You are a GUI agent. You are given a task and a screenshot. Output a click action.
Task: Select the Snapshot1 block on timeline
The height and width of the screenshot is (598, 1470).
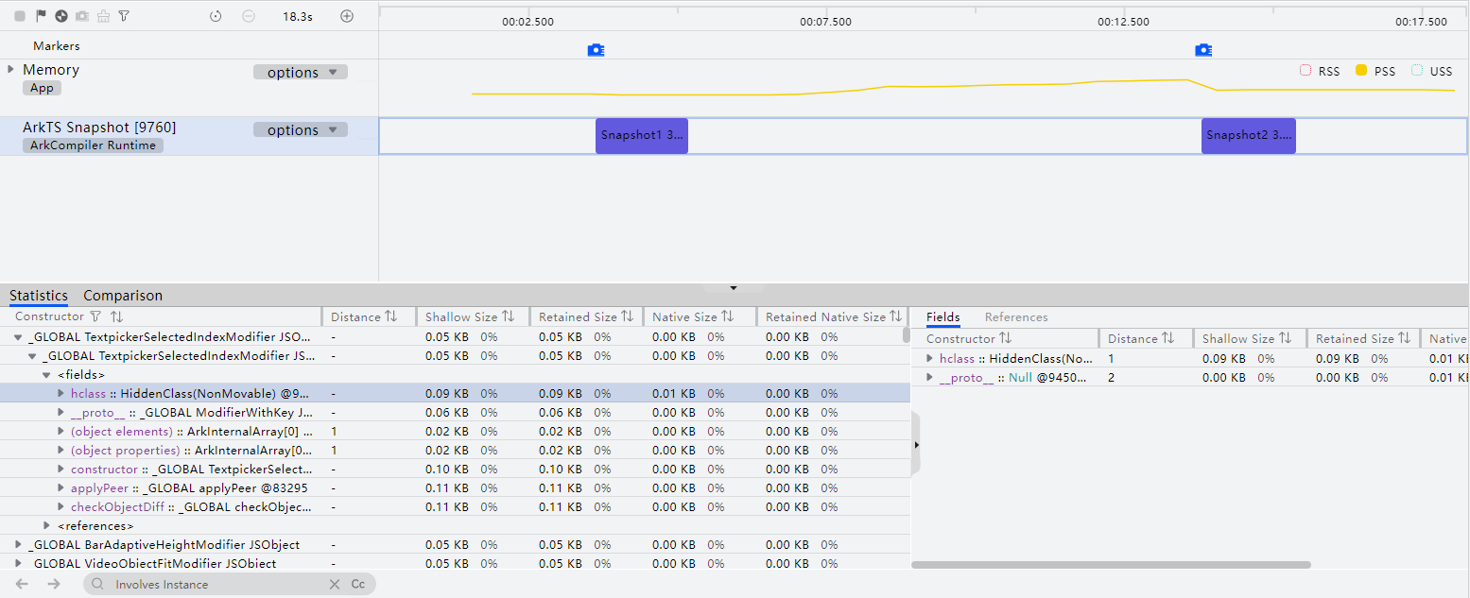click(642, 135)
